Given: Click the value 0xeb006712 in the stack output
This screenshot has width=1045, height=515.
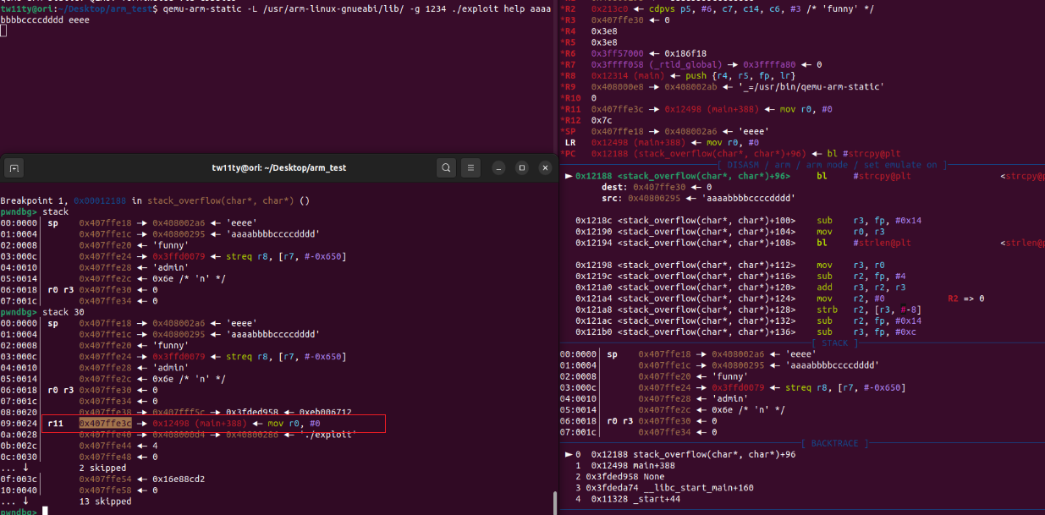Looking at the screenshot, I should (x=323, y=412).
